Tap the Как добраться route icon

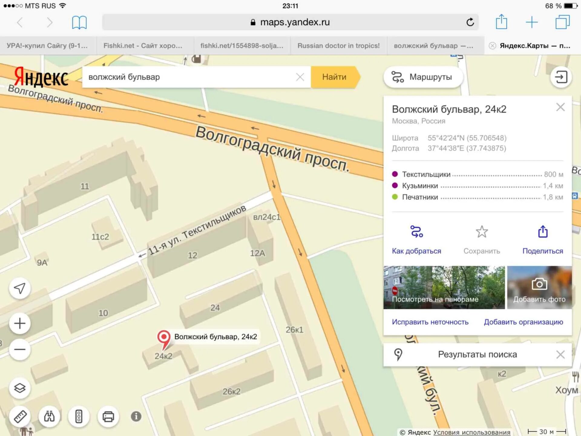point(416,232)
